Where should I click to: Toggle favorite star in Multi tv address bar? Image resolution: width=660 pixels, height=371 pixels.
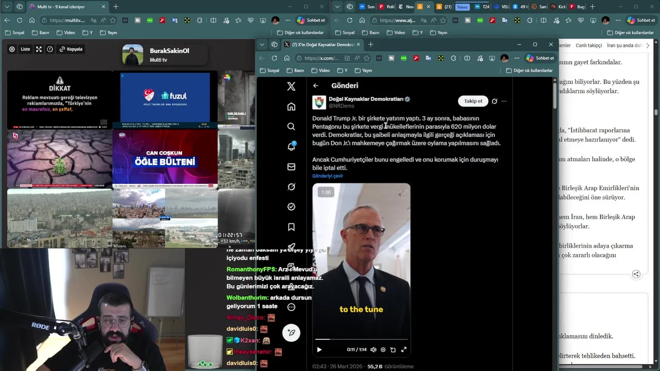113,20
